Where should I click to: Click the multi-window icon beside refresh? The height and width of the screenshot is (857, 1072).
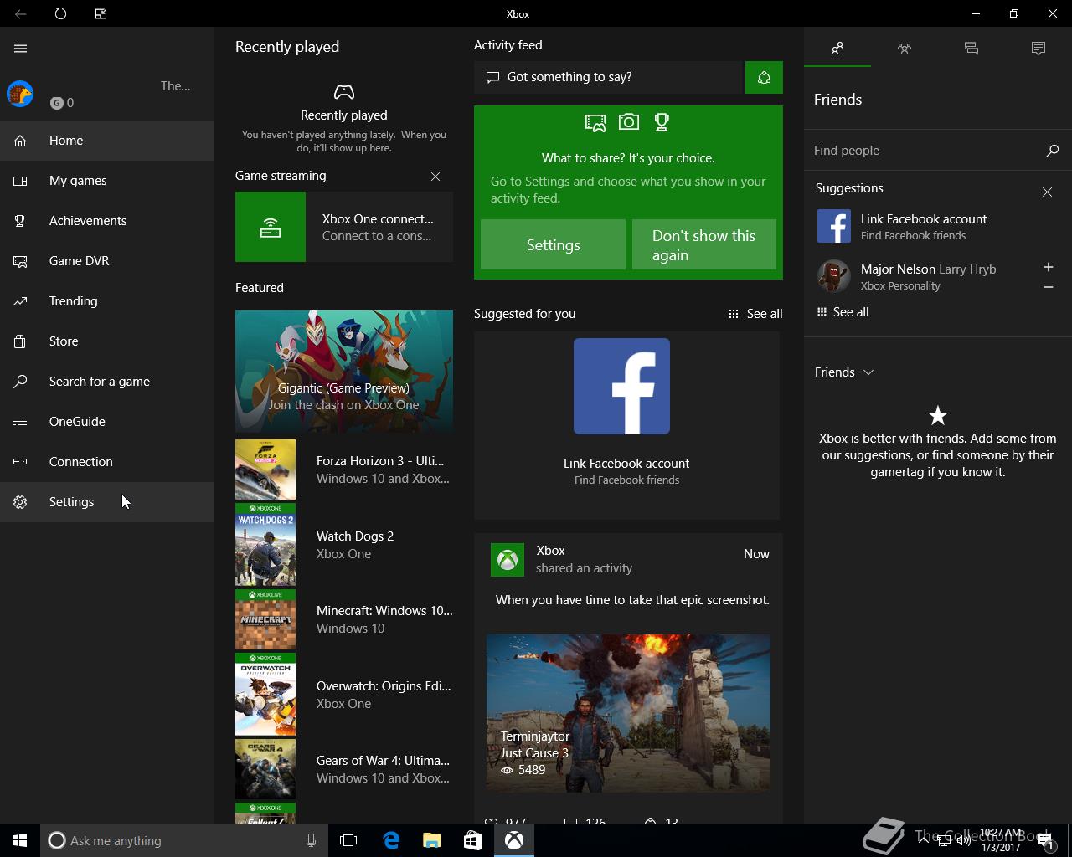100,13
